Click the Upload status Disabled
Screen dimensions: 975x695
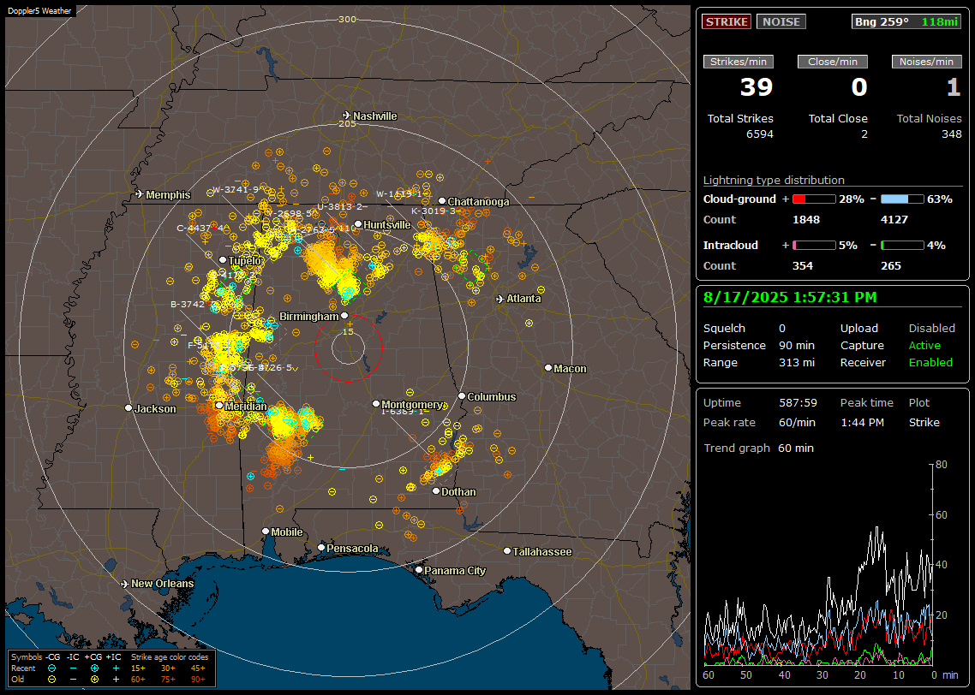pos(931,329)
